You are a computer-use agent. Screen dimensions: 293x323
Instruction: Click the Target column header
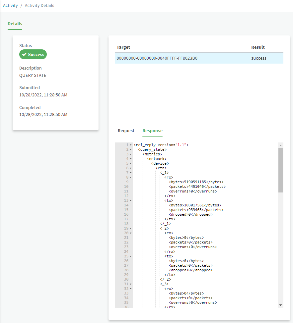tap(123, 47)
